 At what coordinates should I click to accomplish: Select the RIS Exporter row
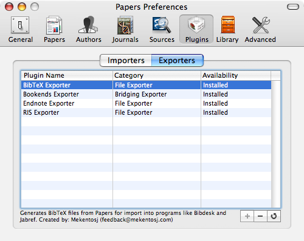pos(146,112)
